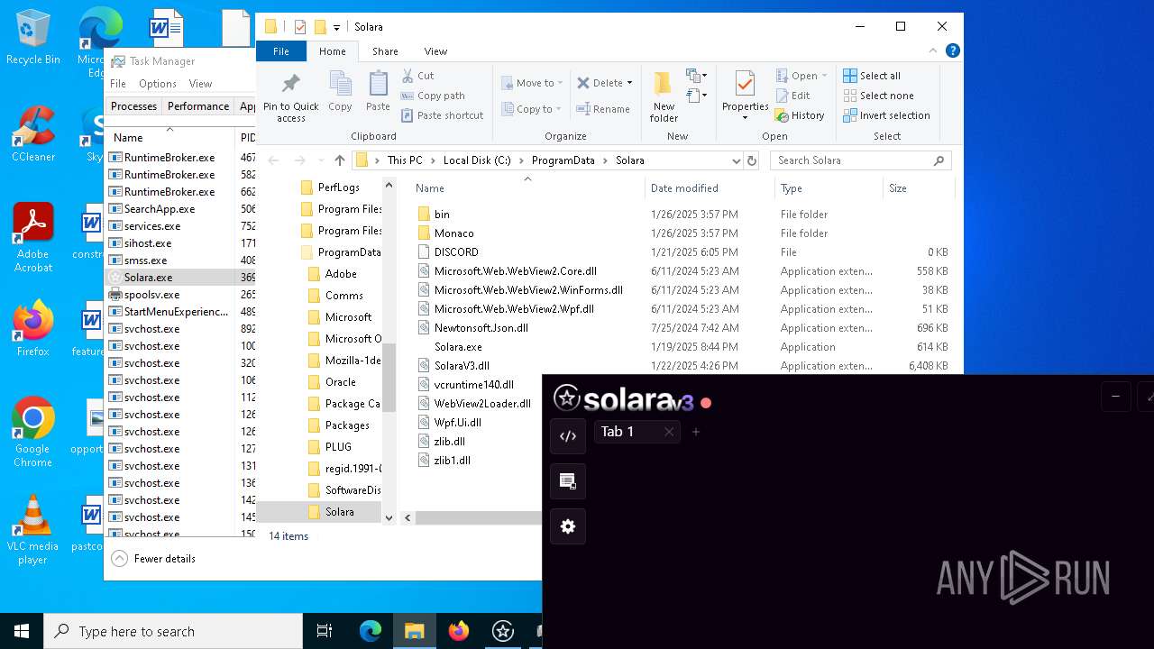Select PerfLogs in navigation tree

[x=338, y=187]
